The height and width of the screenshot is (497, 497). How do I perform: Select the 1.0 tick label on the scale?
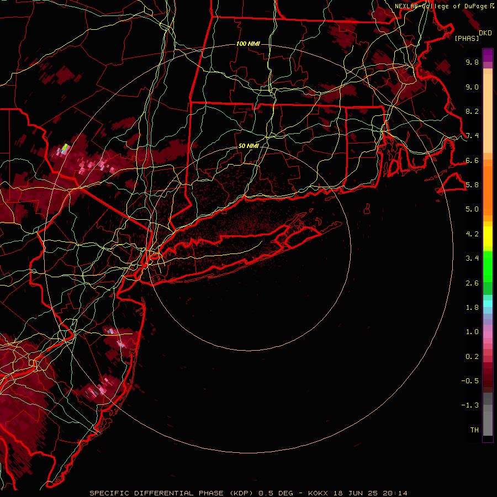click(472, 332)
